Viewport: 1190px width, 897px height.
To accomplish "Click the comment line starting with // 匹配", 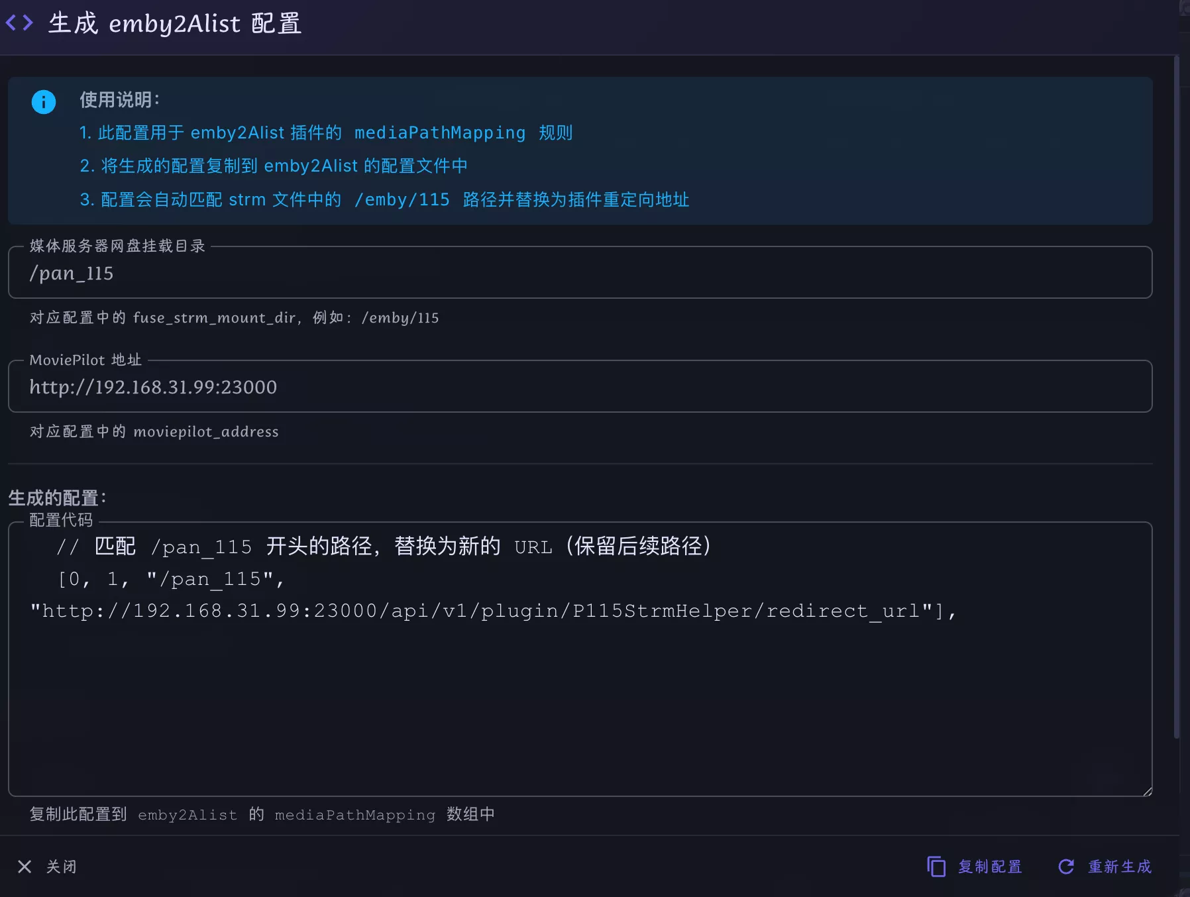I will point(383,547).
